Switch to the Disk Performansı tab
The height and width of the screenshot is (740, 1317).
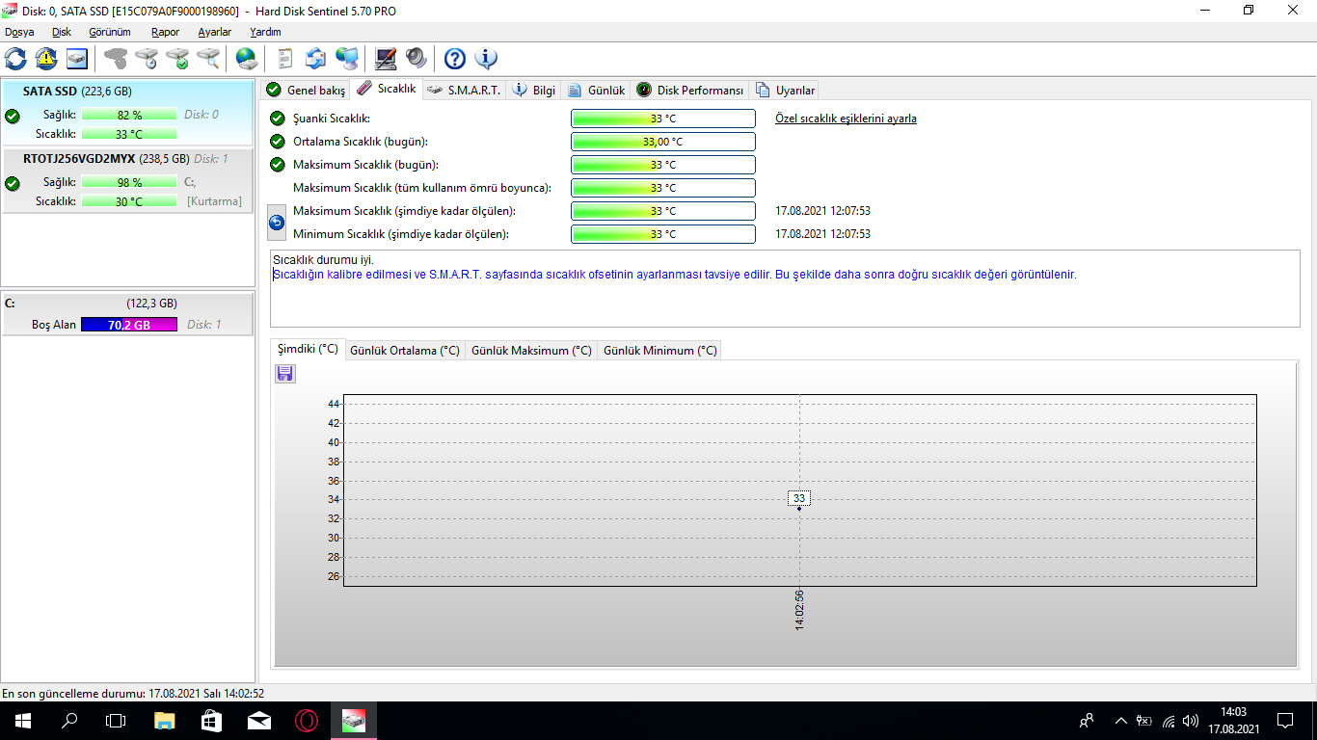[690, 91]
